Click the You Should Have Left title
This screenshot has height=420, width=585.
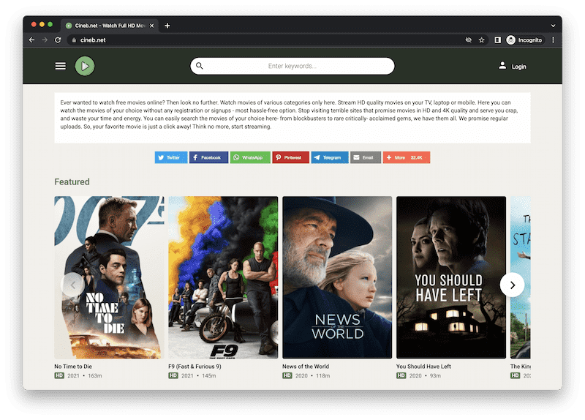[x=423, y=367]
